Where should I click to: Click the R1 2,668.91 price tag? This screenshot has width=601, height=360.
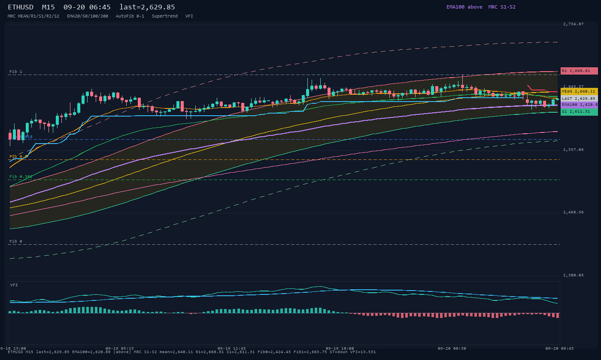click(579, 71)
